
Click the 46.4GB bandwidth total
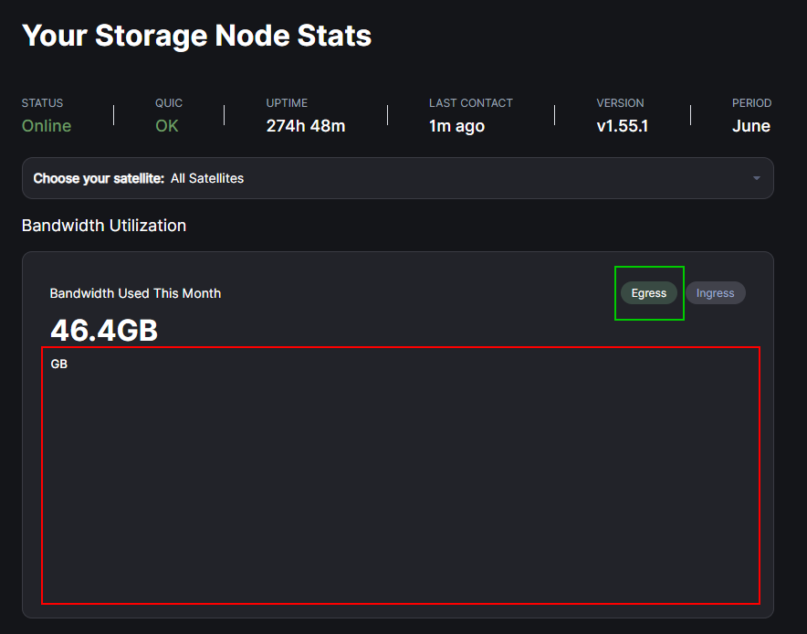[104, 330]
